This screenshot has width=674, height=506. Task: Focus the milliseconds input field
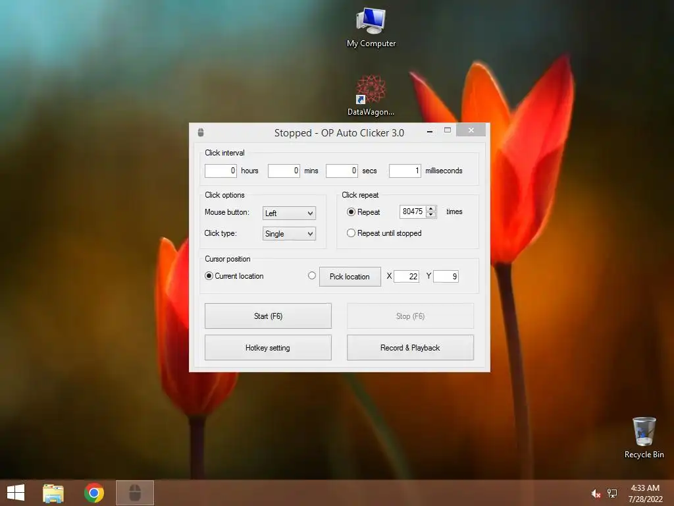pos(405,171)
